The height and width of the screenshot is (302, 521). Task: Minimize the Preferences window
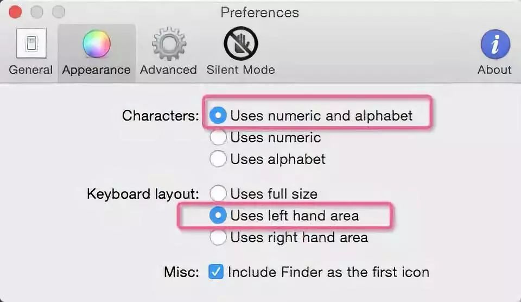click(x=37, y=12)
